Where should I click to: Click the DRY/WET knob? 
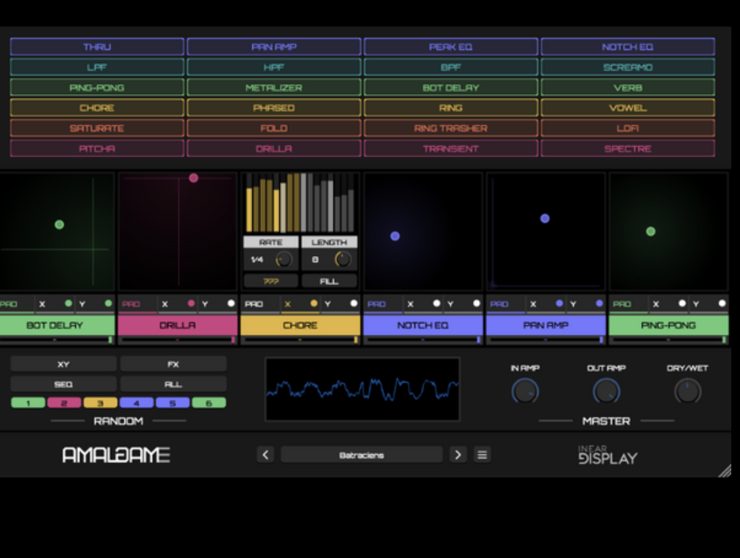pos(688,391)
